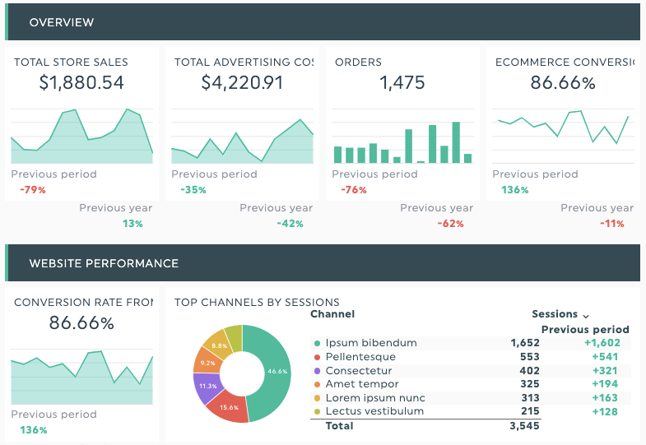Click the 402 sessions cell
Image resolution: width=646 pixels, height=445 pixels.
[x=530, y=370]
